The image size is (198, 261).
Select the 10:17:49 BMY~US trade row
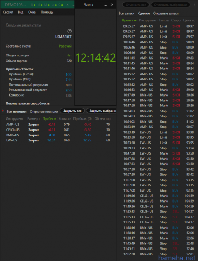click(x=158, y=95)
